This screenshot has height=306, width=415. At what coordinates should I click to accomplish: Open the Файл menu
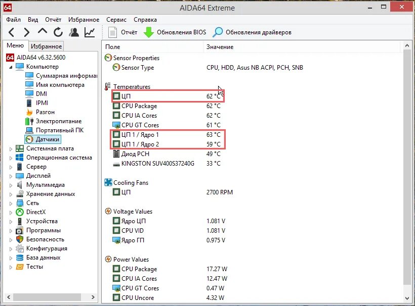[x=13, y=20]
